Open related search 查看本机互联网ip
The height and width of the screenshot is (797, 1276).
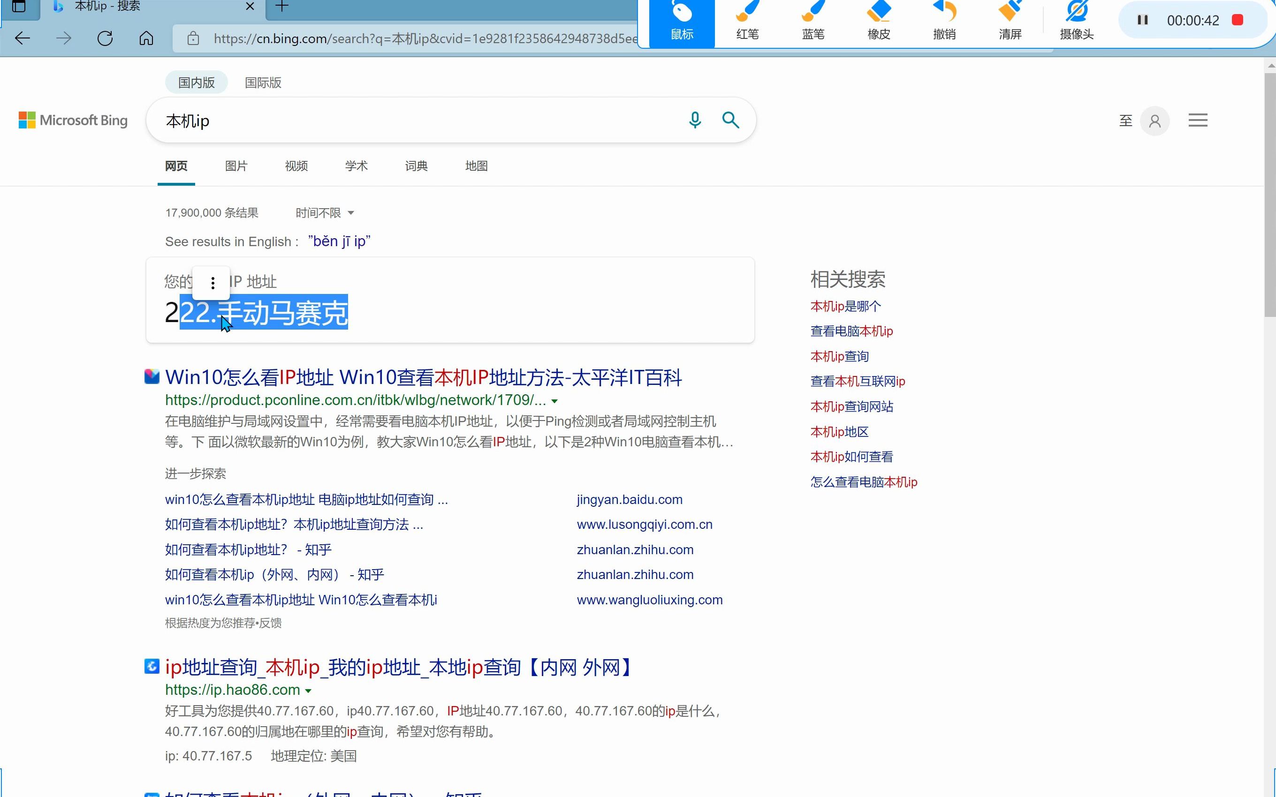[858, 381]
